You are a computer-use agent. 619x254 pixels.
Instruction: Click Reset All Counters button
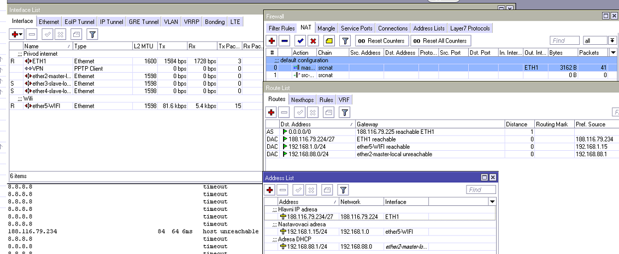tap(440, 40)
